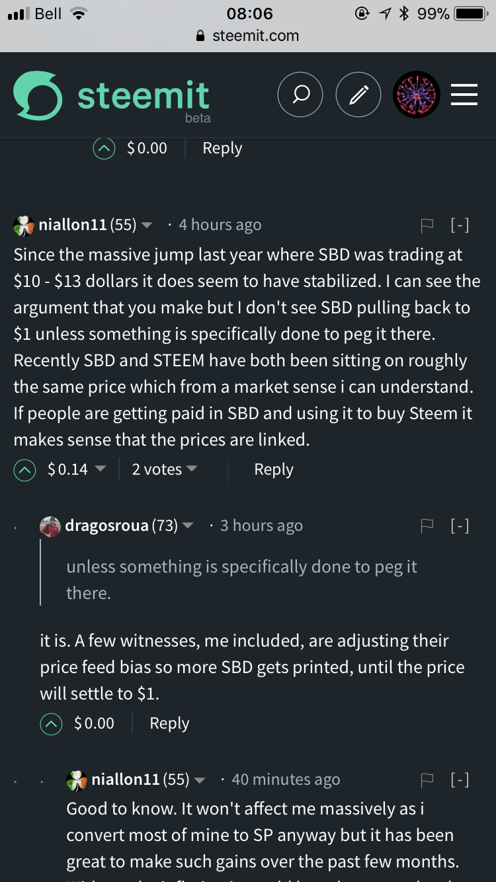The width and height of the screenshot is (496, 882).
Task: Open the search magnifier icon
Action: (x=300, y=95)
